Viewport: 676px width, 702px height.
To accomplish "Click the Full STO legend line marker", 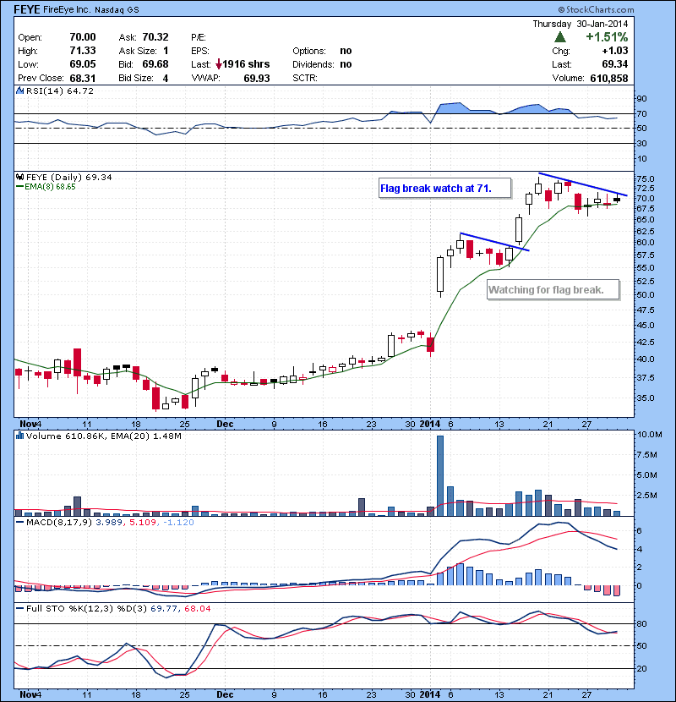I will pos(19,608).
